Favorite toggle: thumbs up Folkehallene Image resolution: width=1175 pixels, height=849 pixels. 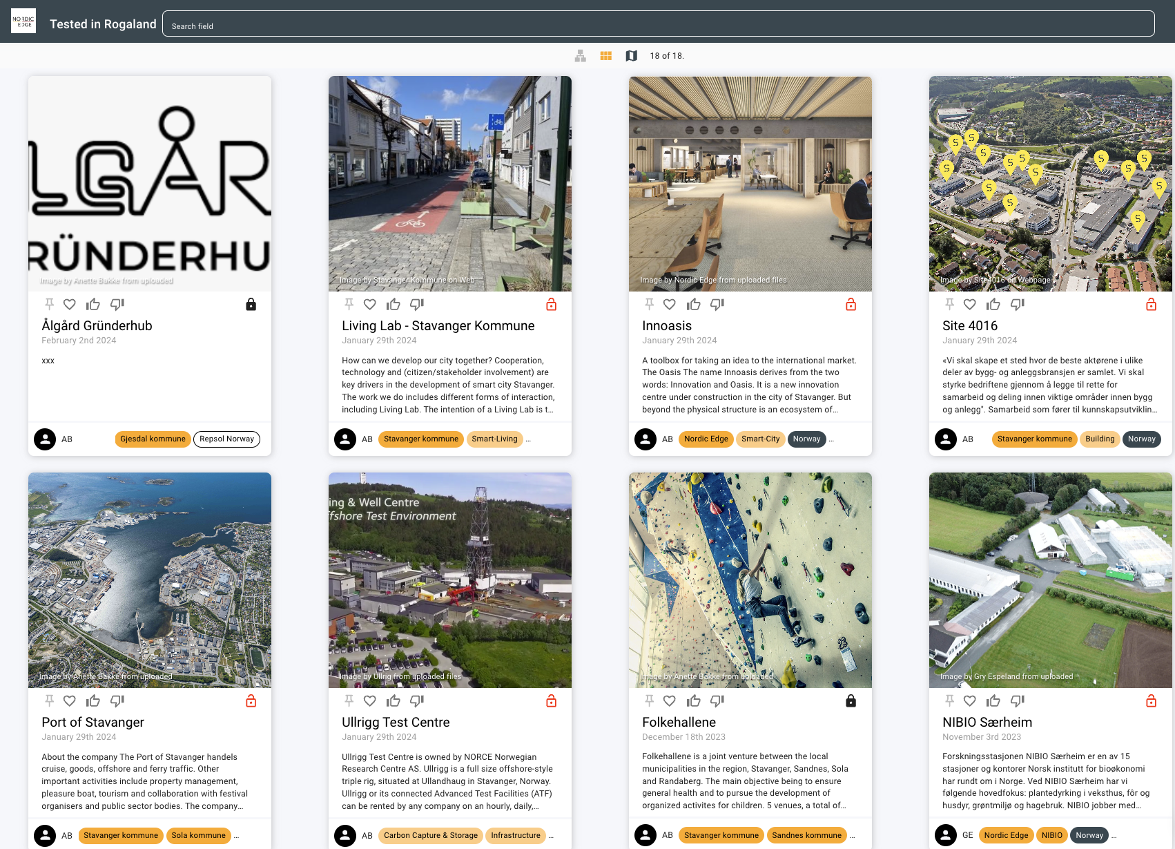pyautogui.click(x=694, y=700)
